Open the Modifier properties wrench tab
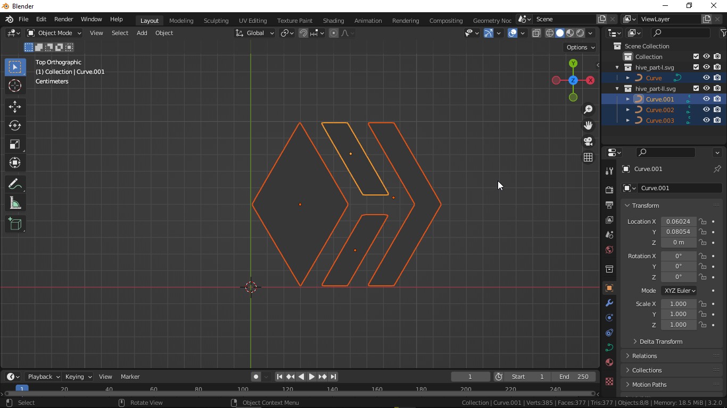The height and width of the screenshot is (408, 727). click(609, 303)
